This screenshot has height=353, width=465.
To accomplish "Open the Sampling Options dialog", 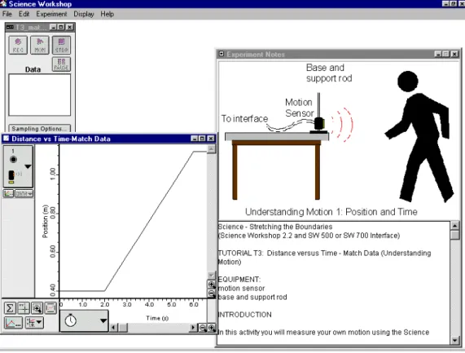I will [x=39, y=129].
